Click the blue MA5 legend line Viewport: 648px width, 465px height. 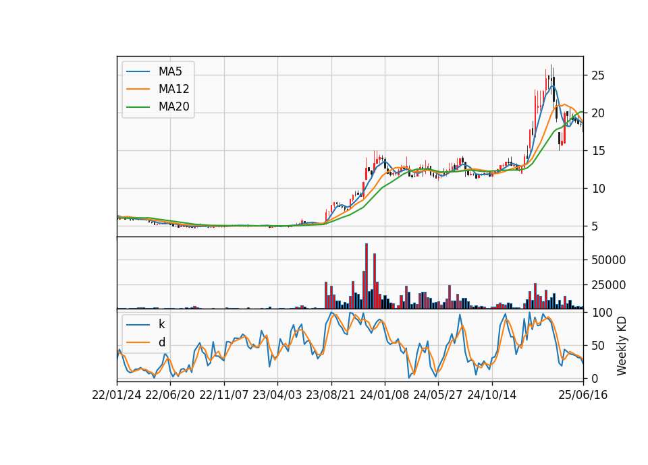click(138, 71)
